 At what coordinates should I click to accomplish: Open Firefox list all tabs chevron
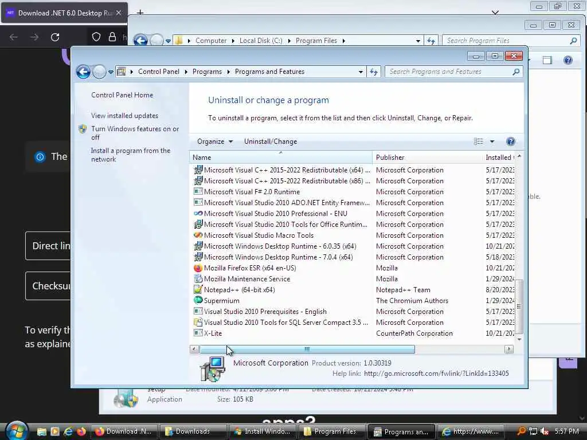(x=495, y=13)
